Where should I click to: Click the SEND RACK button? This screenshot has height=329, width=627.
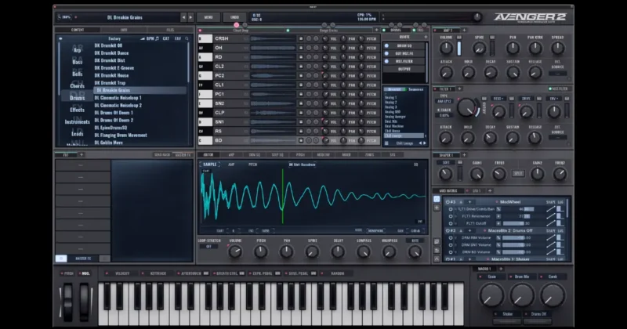point(162,154)
